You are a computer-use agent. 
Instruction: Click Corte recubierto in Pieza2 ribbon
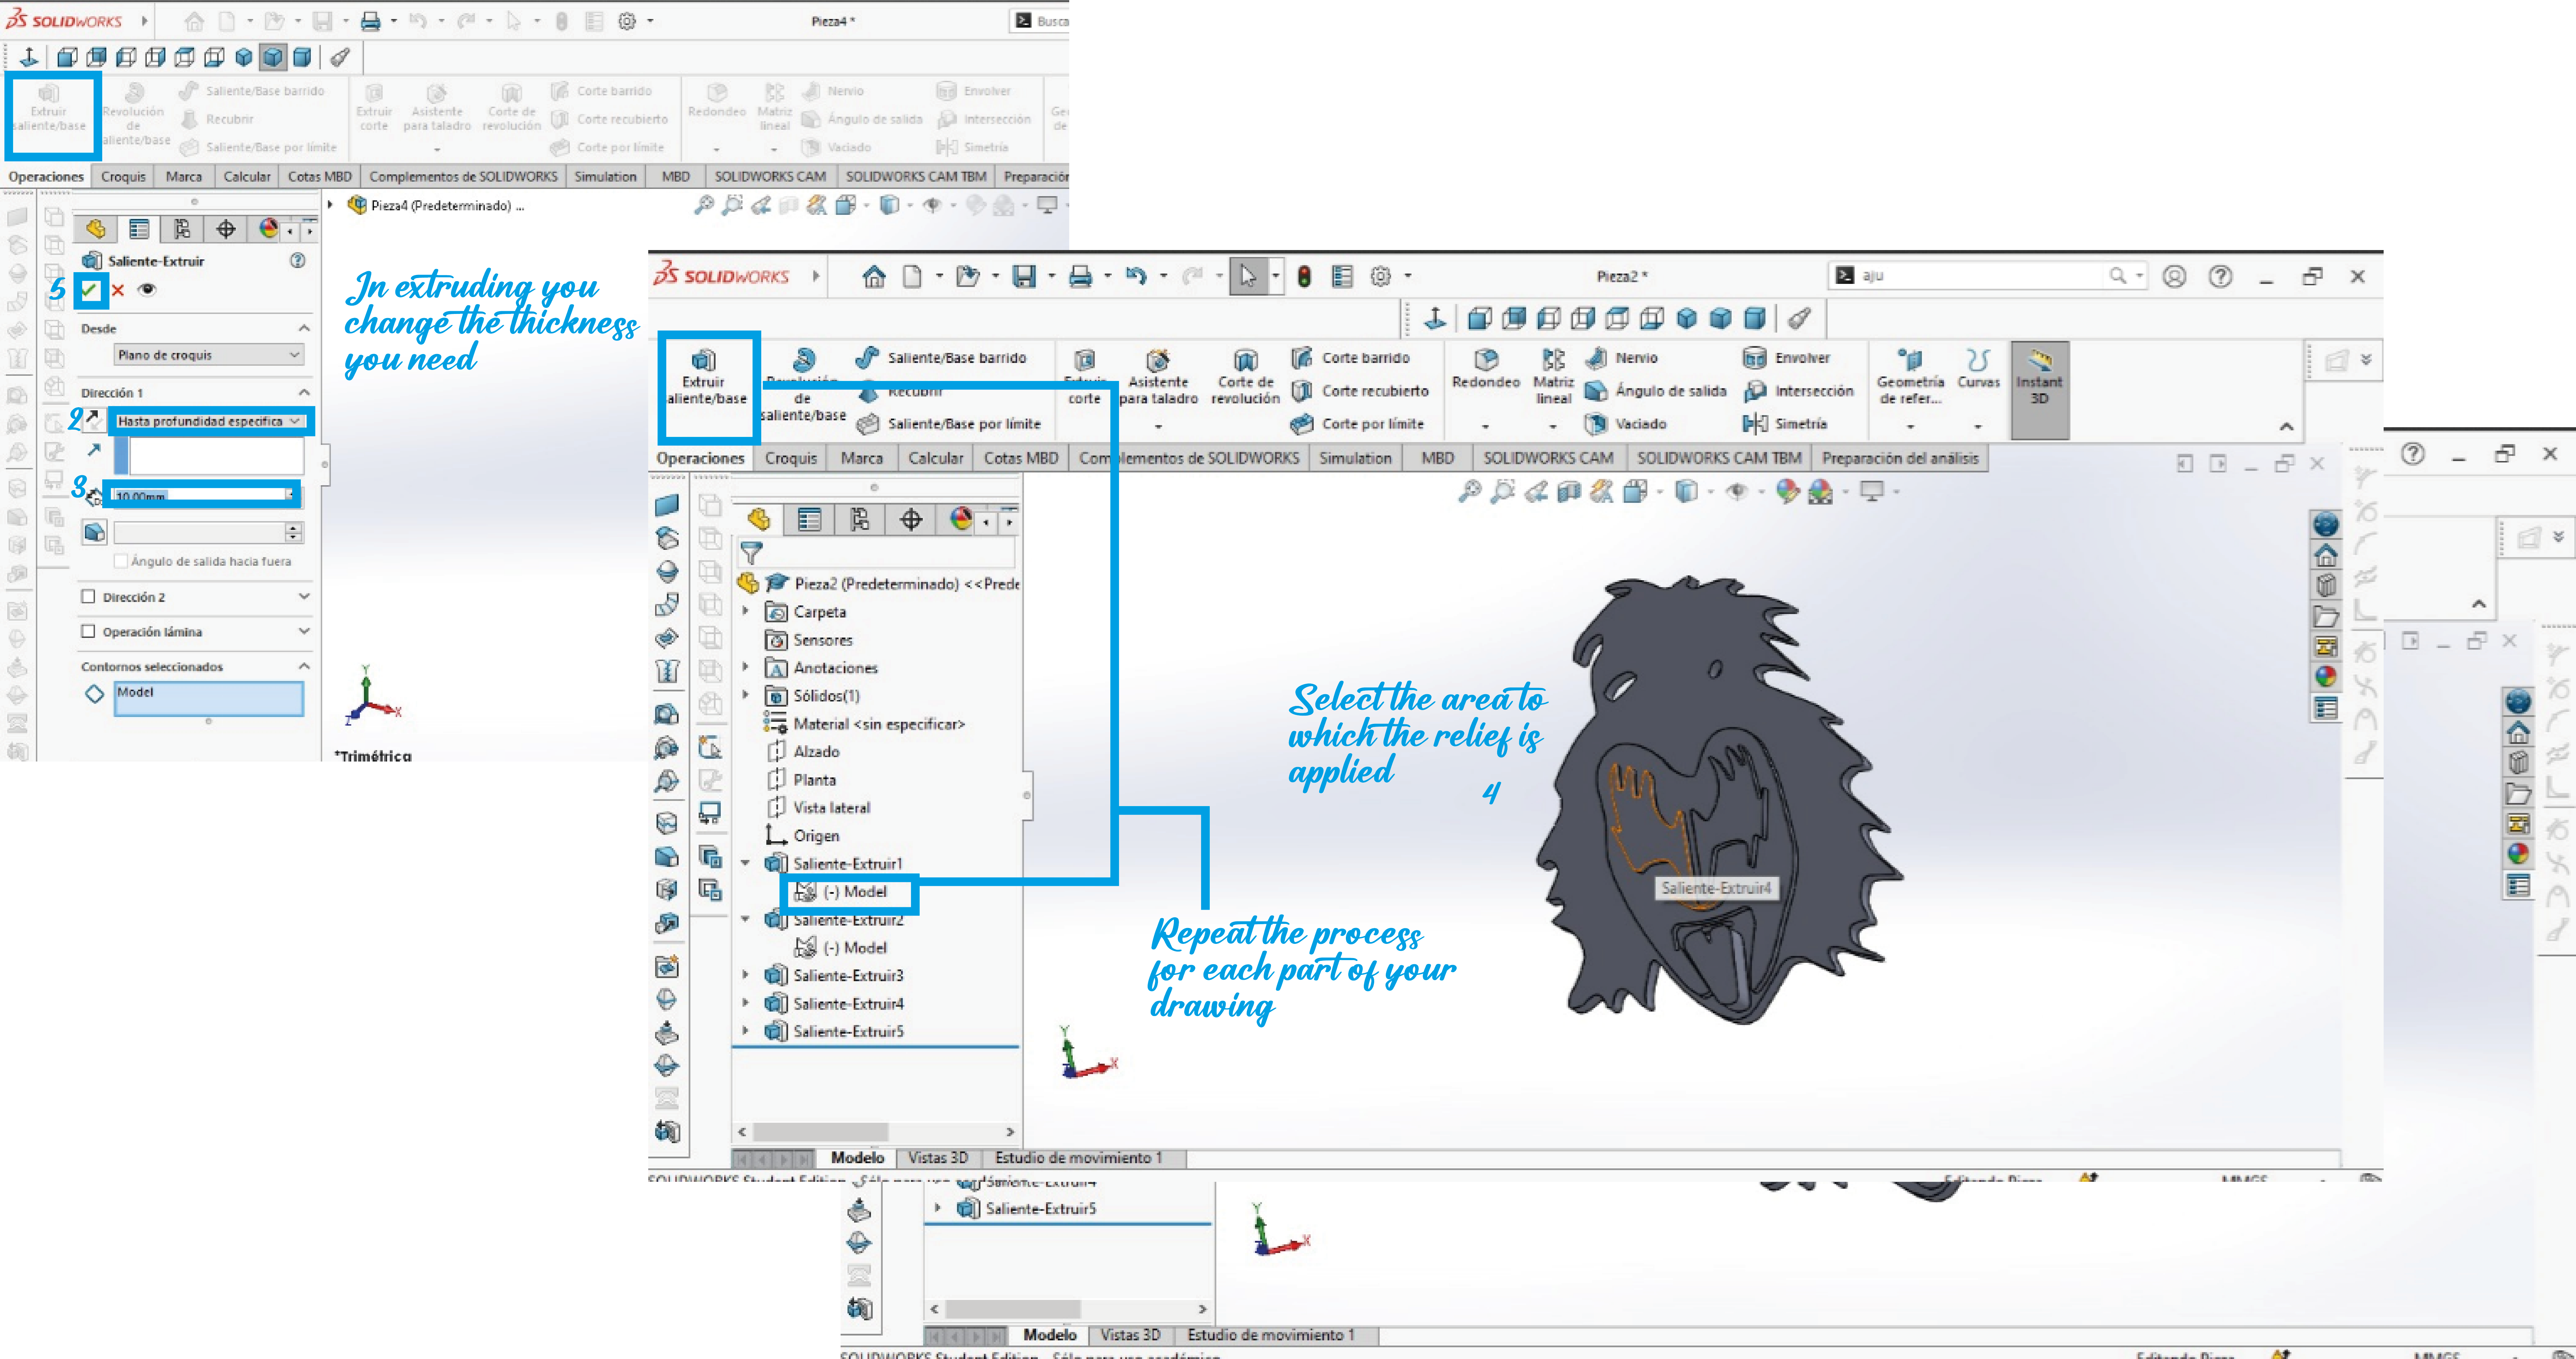point(1360,391)
